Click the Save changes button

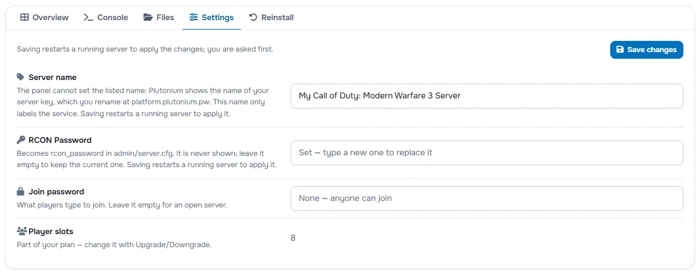click(647, 49)
